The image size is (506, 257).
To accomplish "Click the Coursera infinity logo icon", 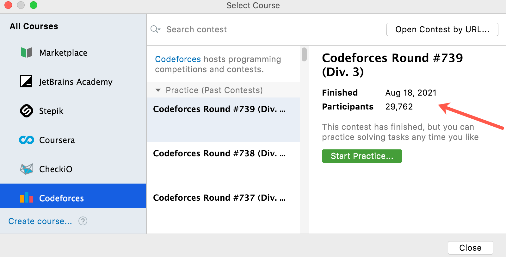I will (x=27, y=140).
